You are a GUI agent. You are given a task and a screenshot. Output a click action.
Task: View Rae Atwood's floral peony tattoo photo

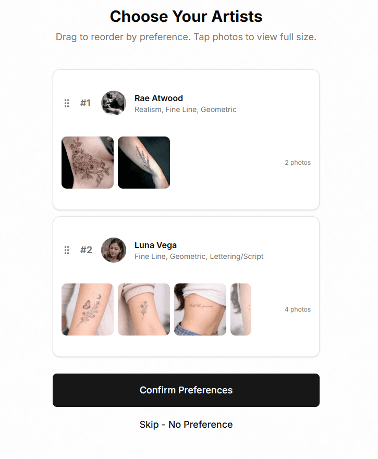[88, 163]
